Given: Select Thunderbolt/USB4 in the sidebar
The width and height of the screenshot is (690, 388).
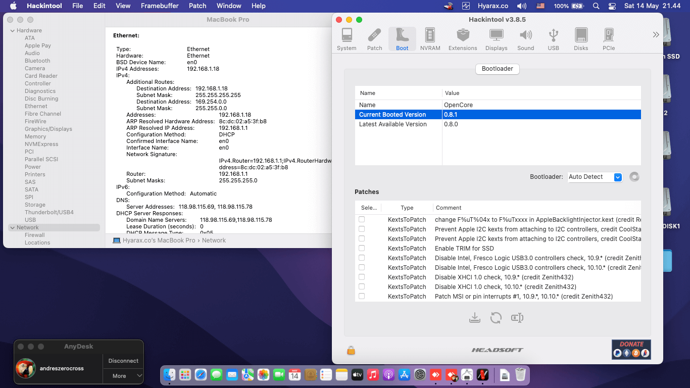Looking at the screenshot, I should click(49, 212).
